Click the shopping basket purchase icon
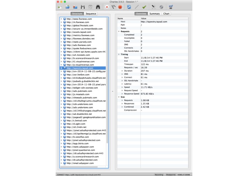 (x=171, y=7)
